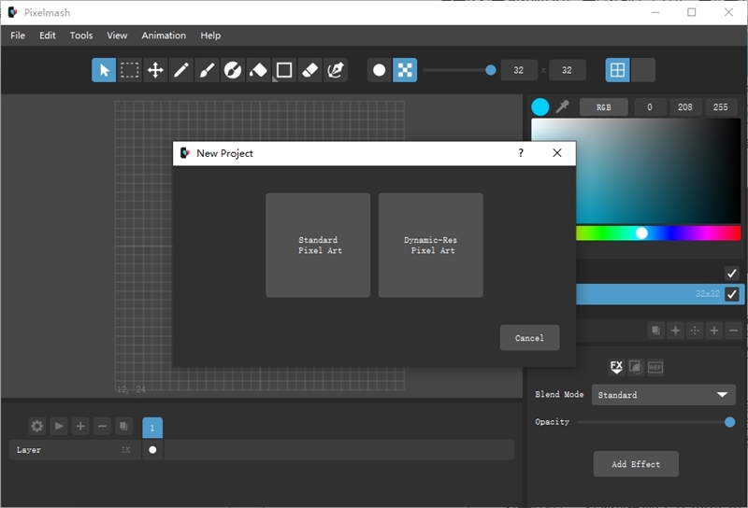748x508 pixels.
Task: Click the blank button beside grid toggle
Action: coord(643,70)
